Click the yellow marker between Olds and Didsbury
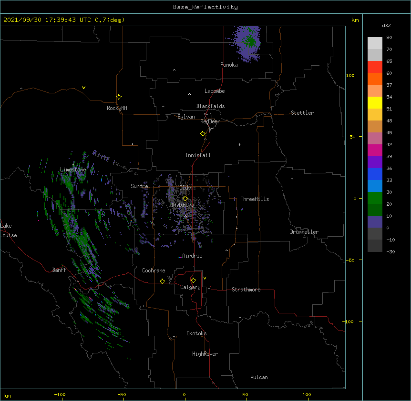The height and width of the screenshot is (401, 411). point(185,198)
